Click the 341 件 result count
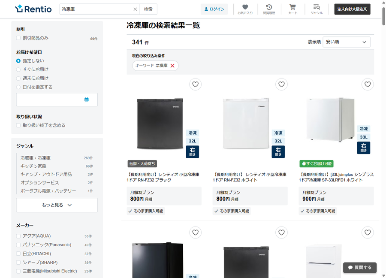The image size is (386, 278). click(140, 42)
